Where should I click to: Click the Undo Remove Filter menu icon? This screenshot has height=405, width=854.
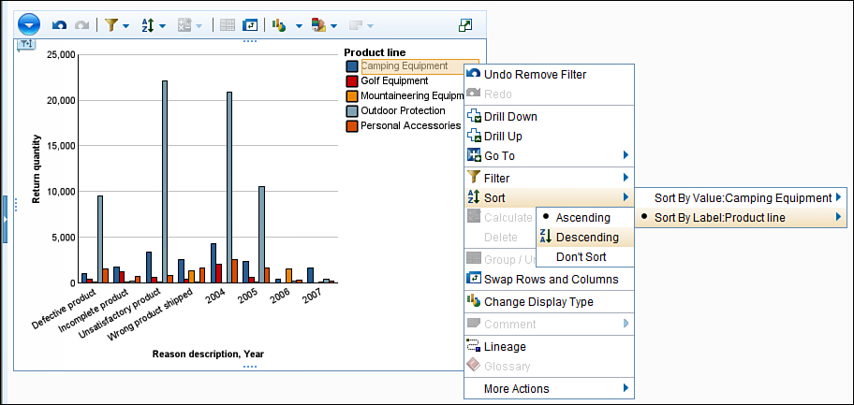[x=475, y=74]
